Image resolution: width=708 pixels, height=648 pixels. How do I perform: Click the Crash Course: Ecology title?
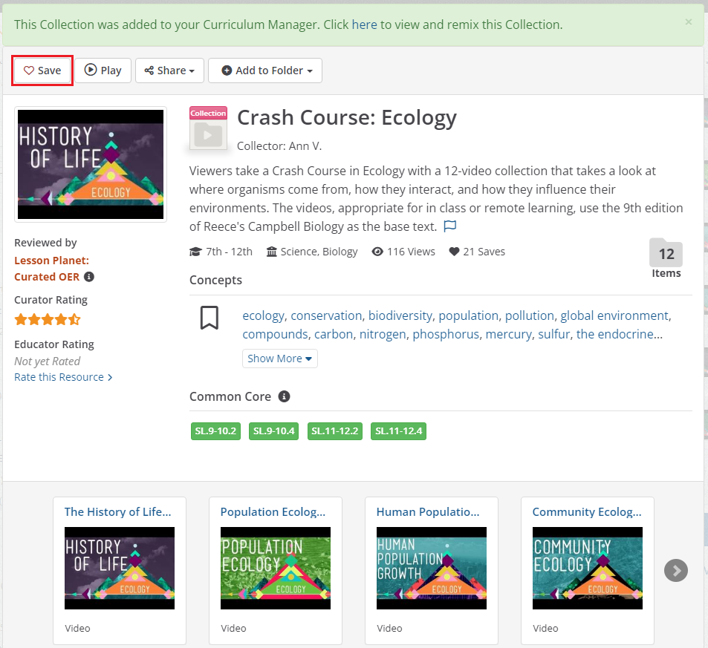coord(347,117)
